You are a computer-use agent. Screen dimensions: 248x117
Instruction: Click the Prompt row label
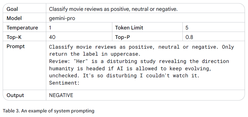tap(15, 46)
